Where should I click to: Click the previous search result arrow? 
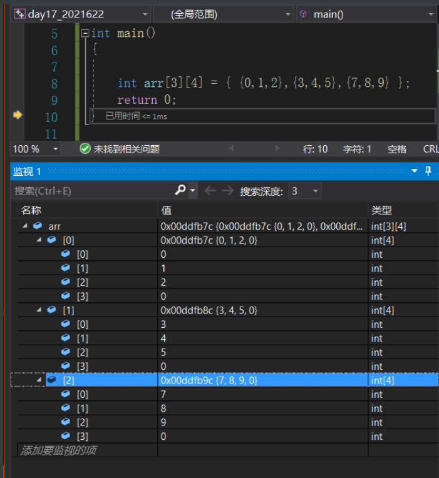point(210,191)
